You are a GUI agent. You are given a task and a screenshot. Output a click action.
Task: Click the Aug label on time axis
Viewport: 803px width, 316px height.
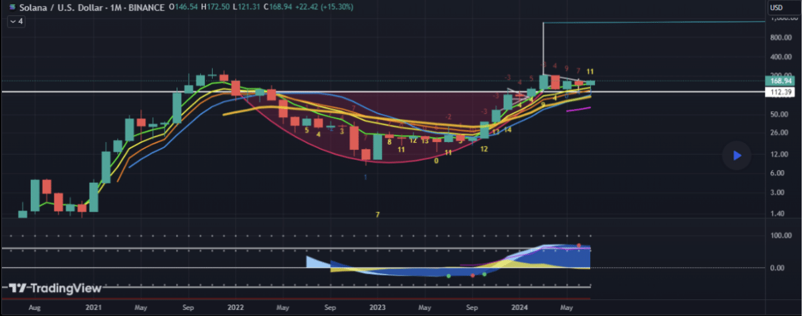point(35,308)
